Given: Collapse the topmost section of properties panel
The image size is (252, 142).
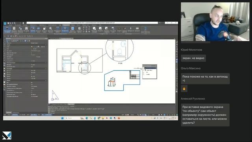Looking at the screenshot, I should tap(46, 45).
